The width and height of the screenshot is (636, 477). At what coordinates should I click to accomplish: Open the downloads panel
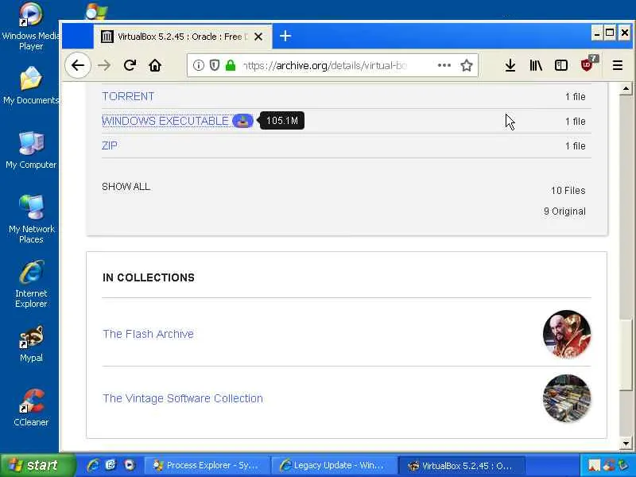point(510,65)
